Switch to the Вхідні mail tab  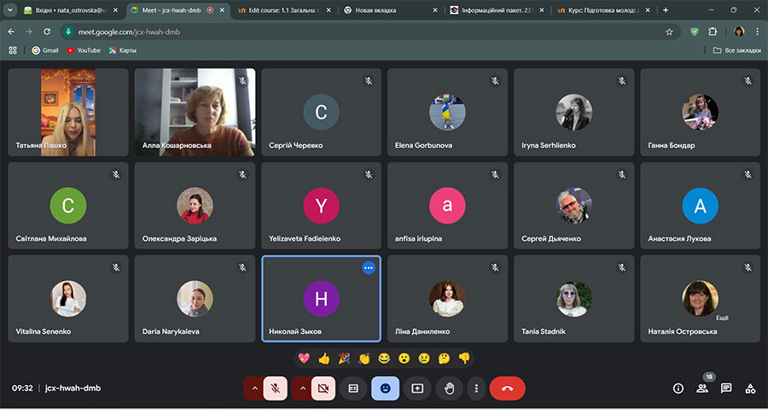pyautogui.click(x=71, y=9)
